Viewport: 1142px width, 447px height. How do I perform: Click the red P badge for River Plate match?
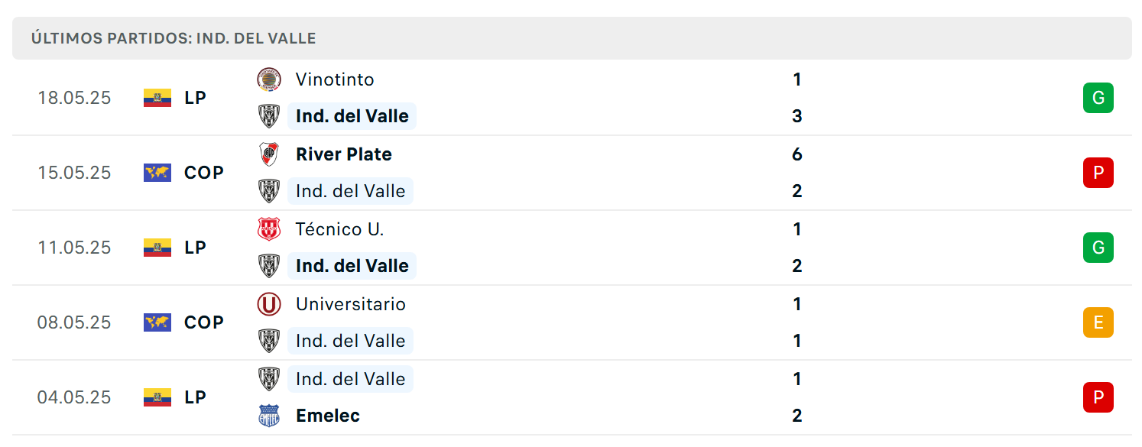pos(1098,173)
